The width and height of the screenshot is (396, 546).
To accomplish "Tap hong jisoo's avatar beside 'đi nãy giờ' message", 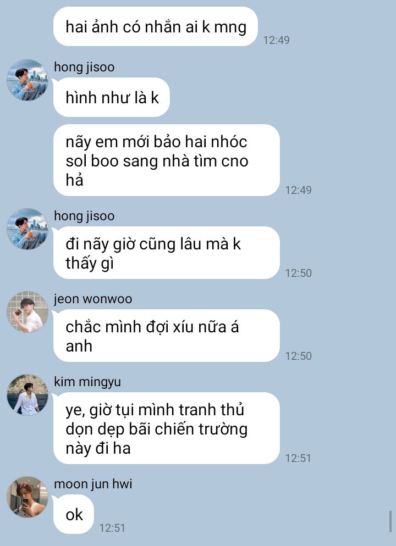I will click(27, 229).
